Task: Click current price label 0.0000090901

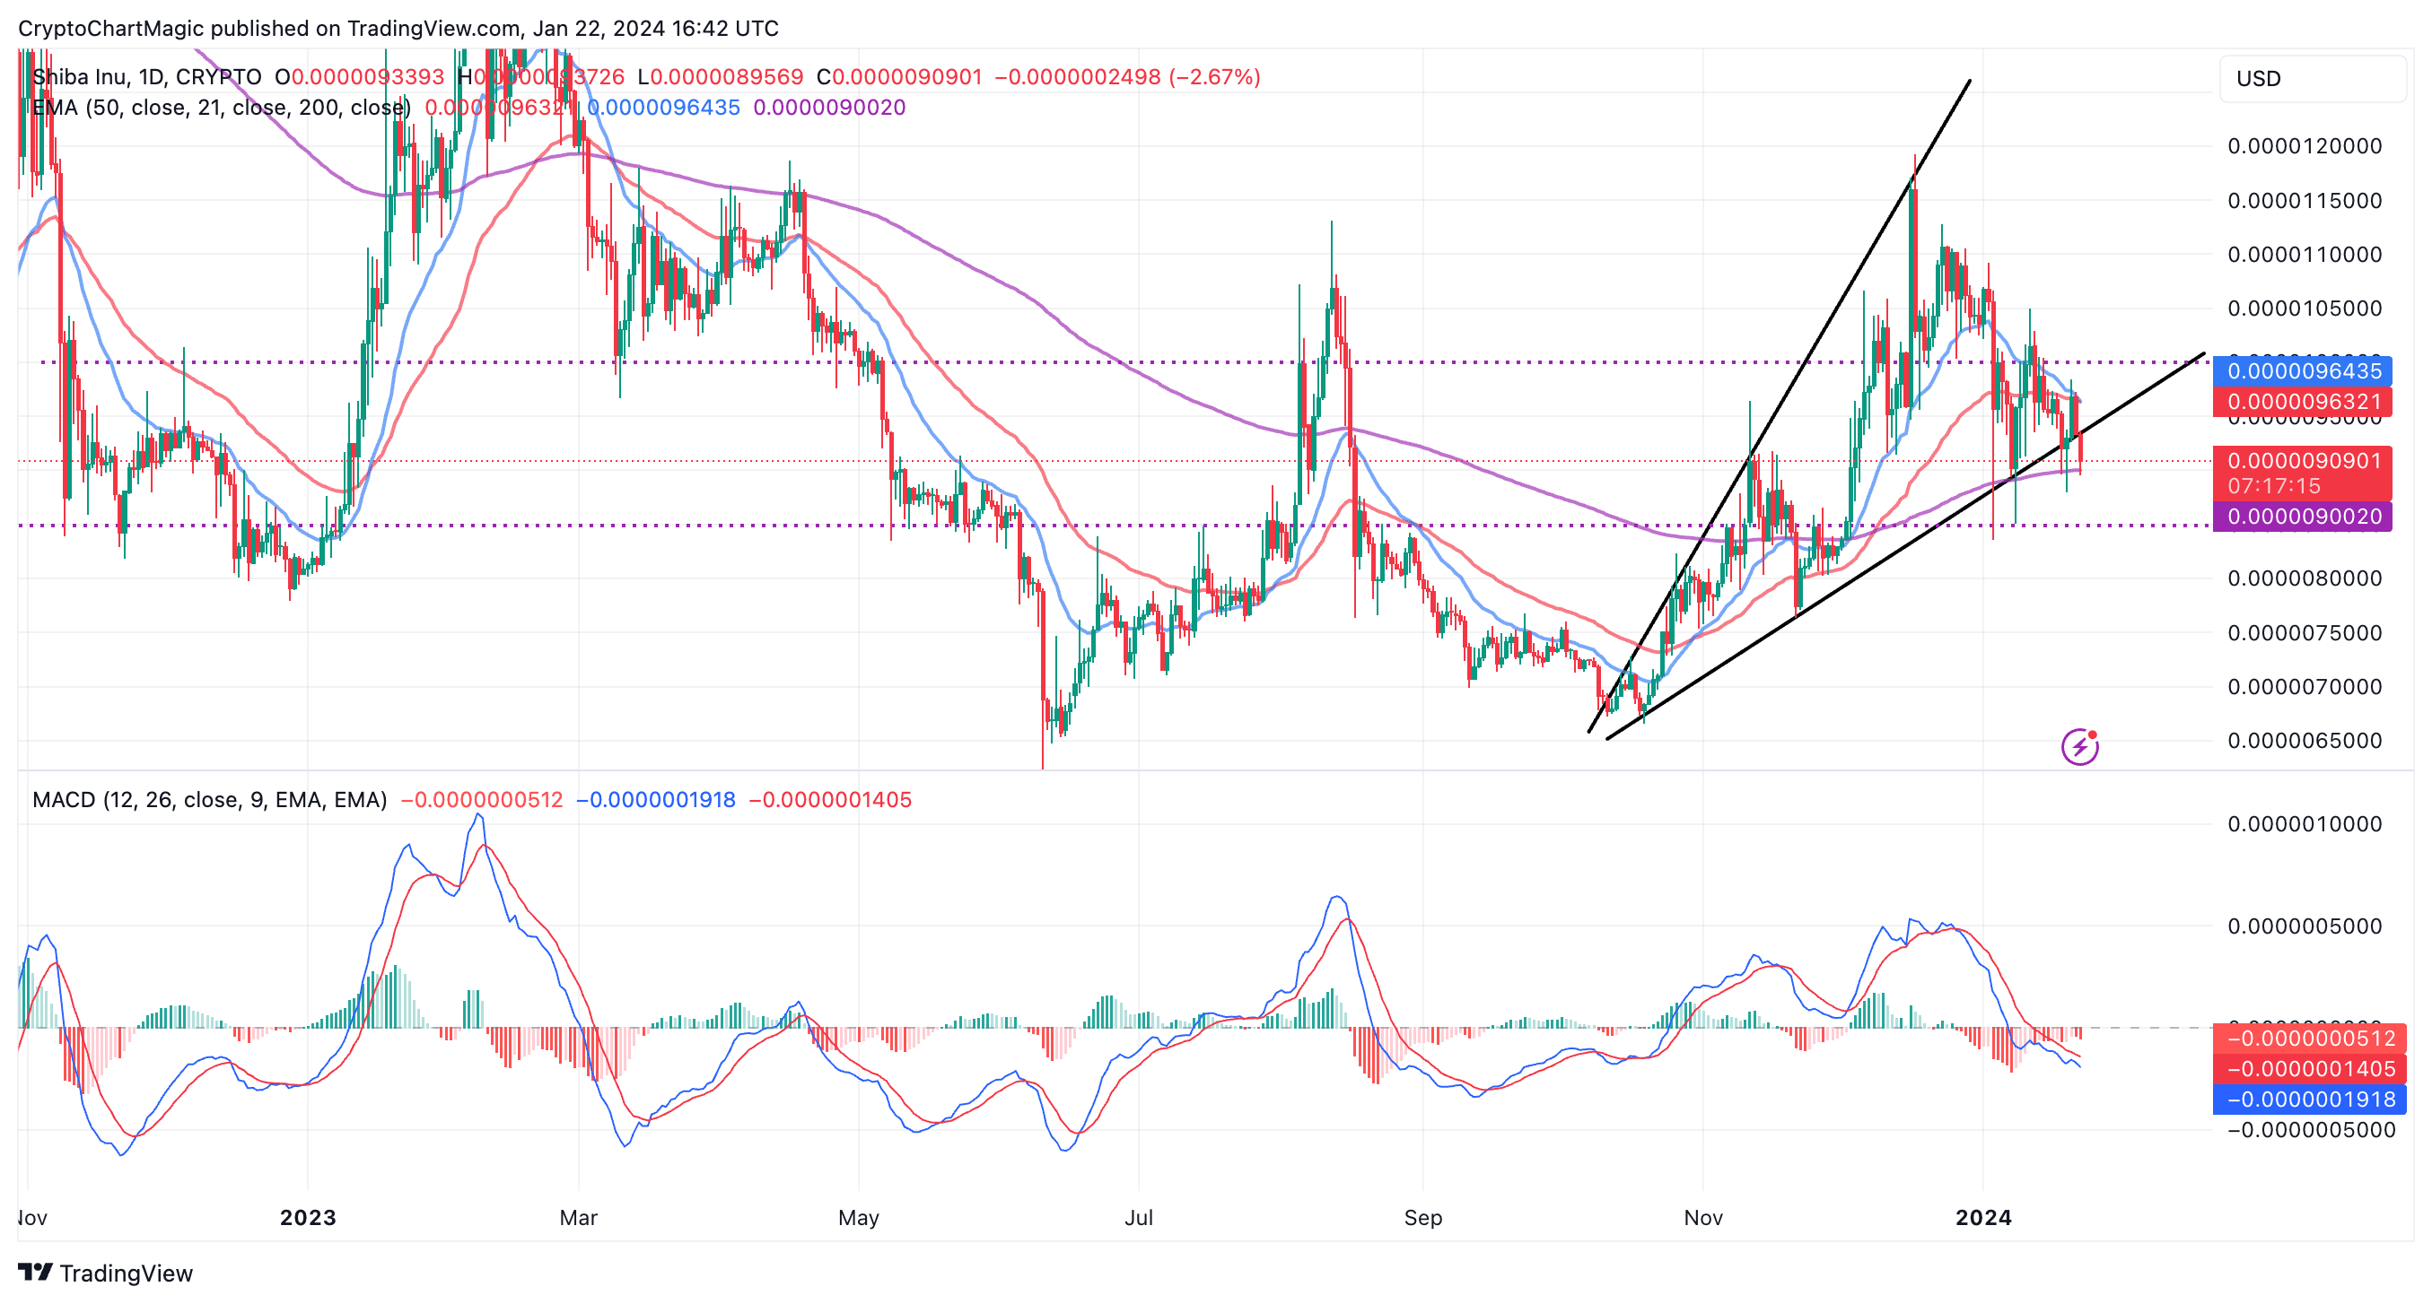Action: (2303, 473)
